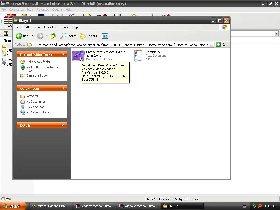This screenshot has height=210, width=280.
Task: Click the 1:45 AM system clock
Action: [270, 206]
